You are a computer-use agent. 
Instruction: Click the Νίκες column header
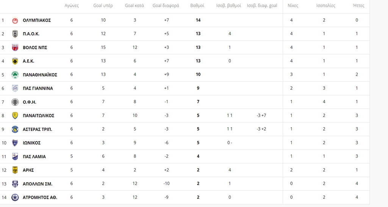pos(293,6)
